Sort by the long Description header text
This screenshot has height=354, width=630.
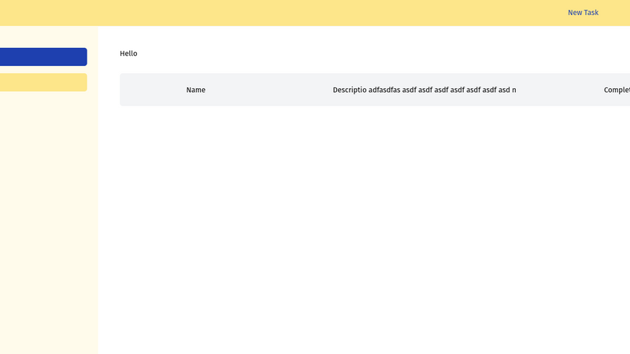[424, 90]
